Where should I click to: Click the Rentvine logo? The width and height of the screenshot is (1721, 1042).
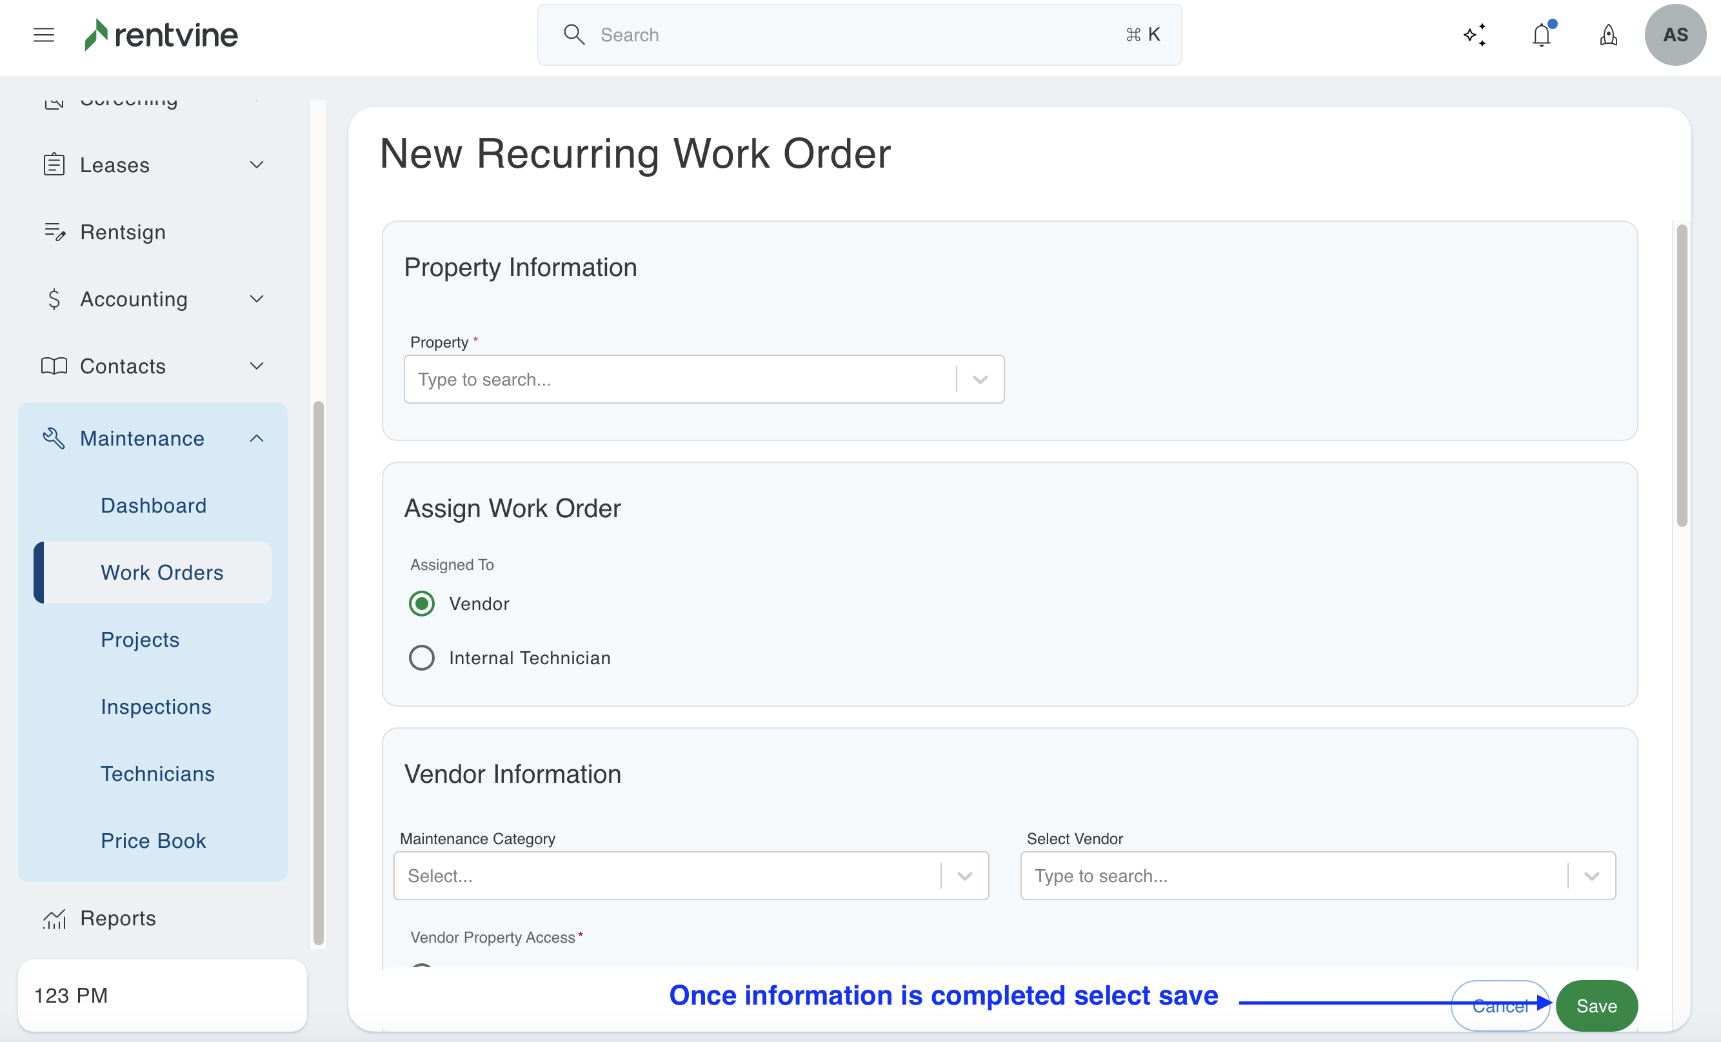pos(161,35)
